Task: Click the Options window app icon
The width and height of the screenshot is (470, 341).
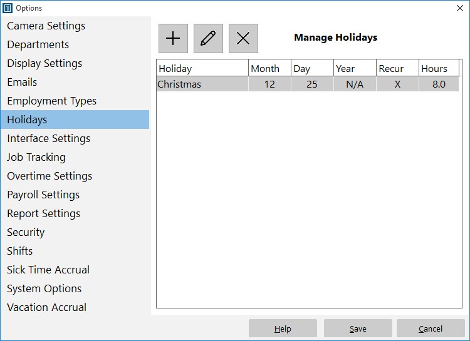Action: pos(8,8)
